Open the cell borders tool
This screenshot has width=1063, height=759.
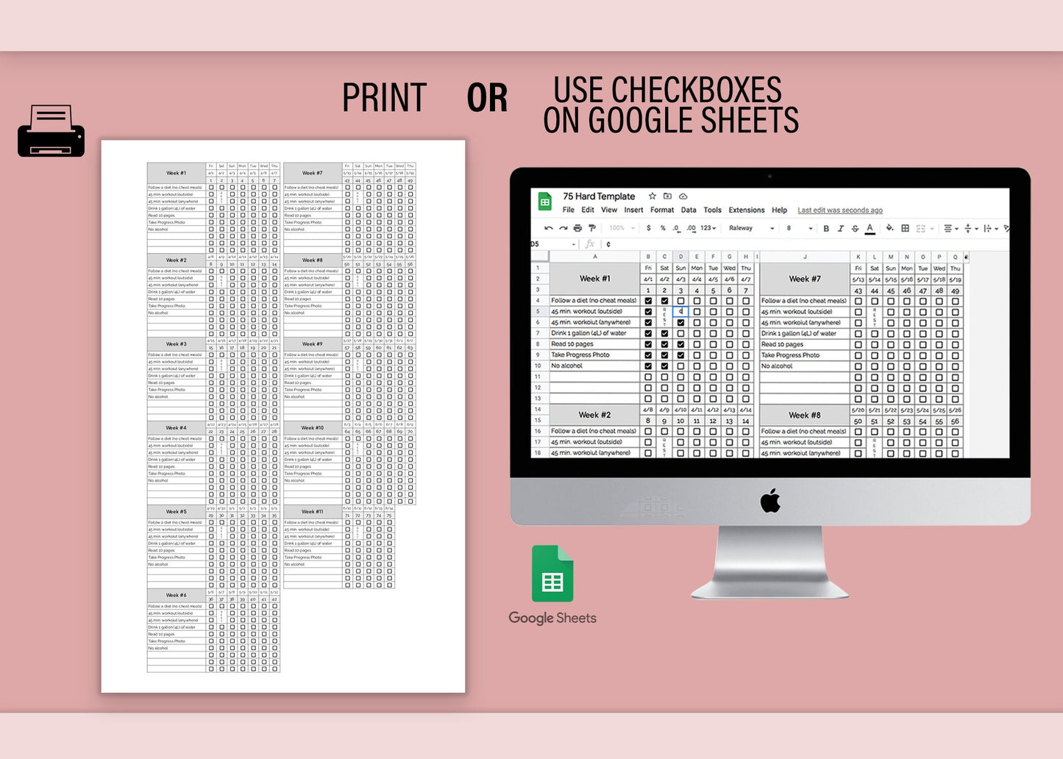pos(905,229)
